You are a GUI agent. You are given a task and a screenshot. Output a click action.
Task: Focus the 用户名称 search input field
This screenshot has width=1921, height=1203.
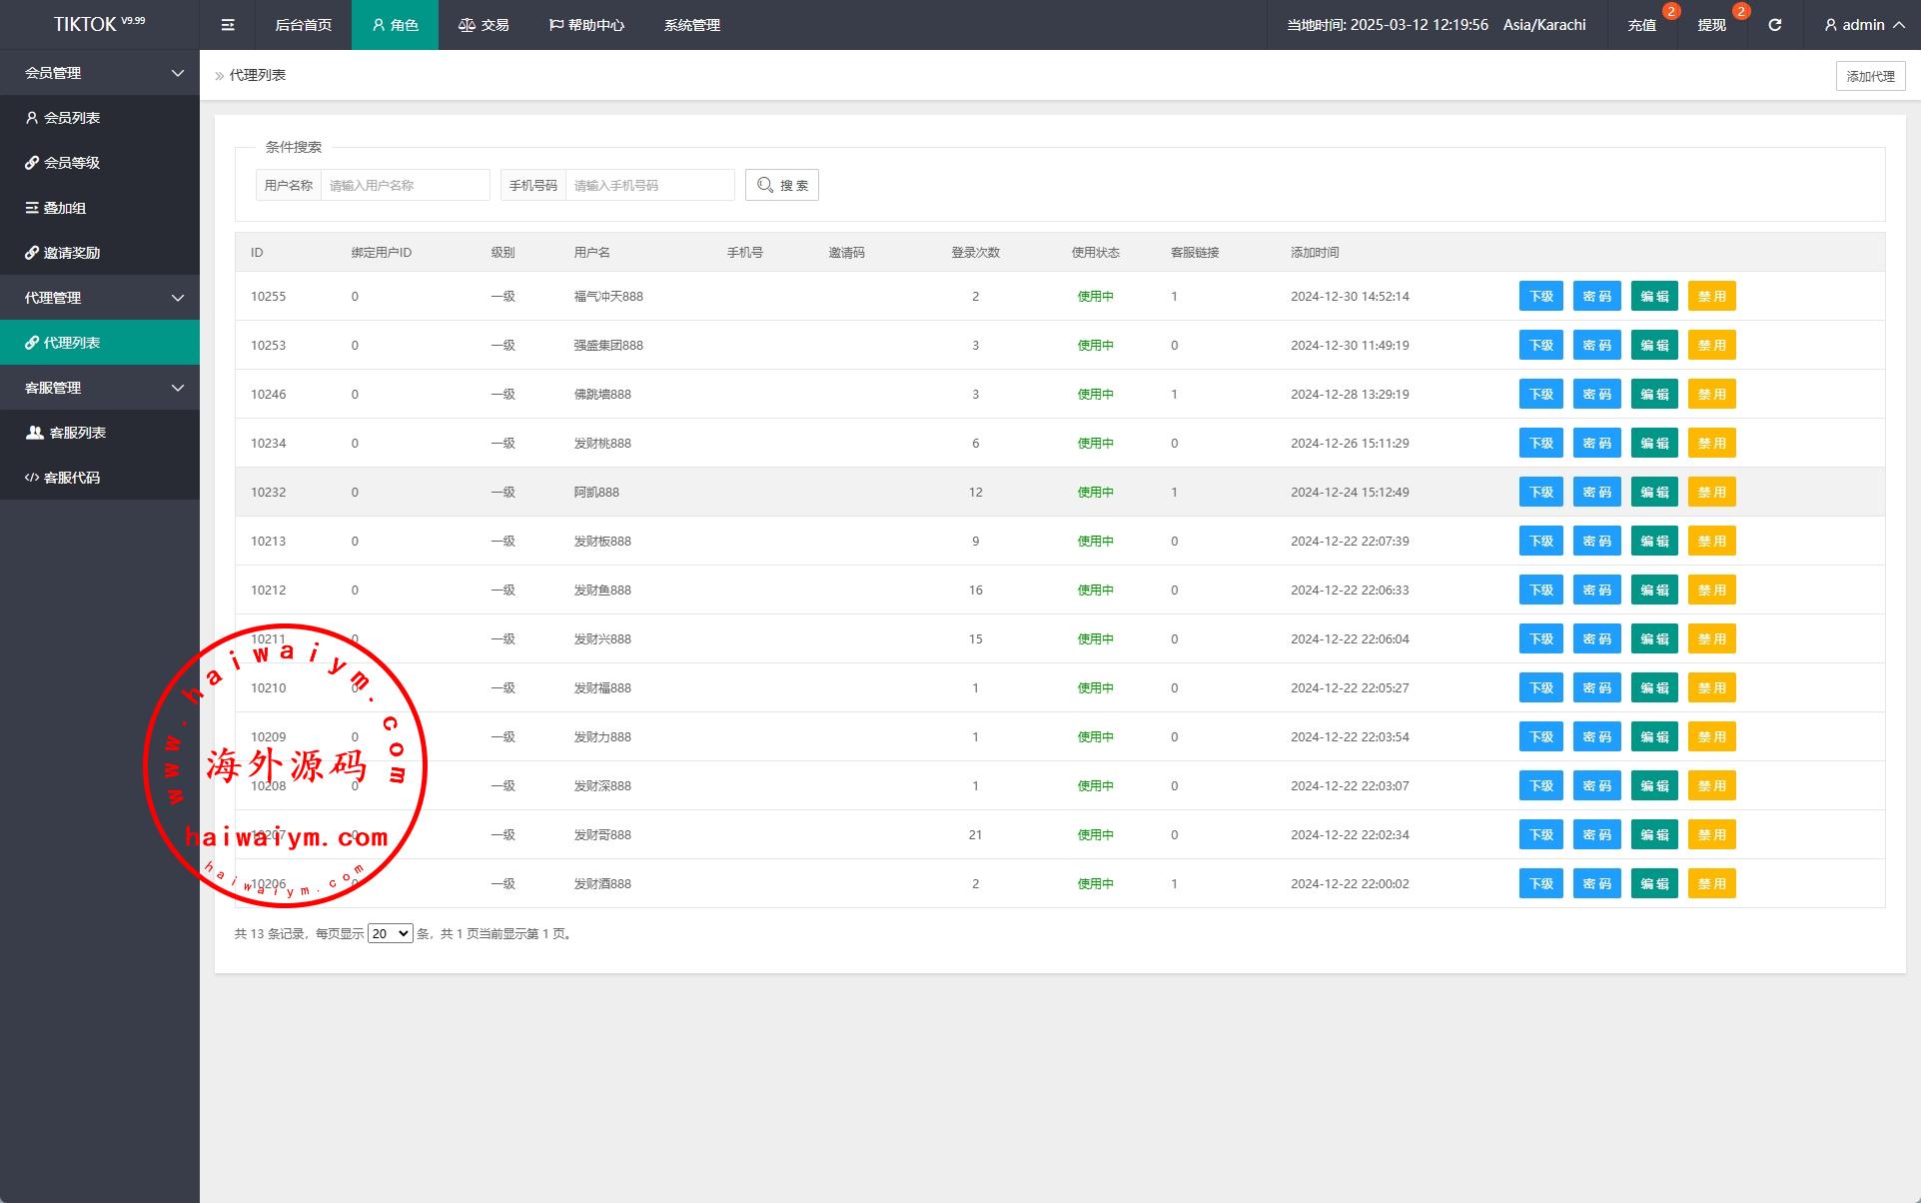point(405,185)
